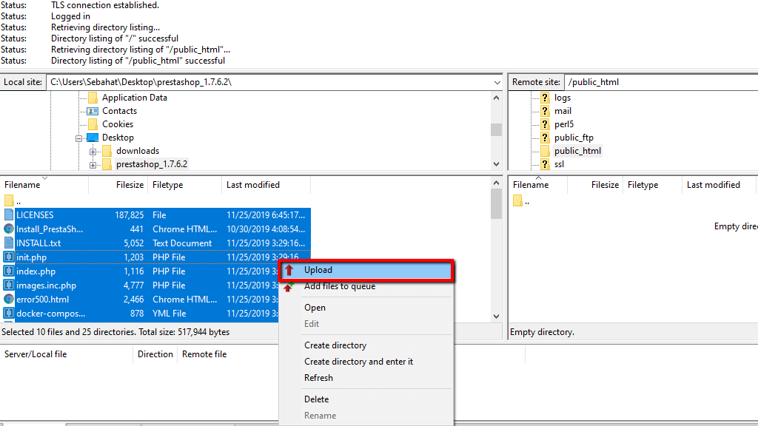Sort local files by Filetype column
This screenshot has width=758, height=426.
click(x=185, y=185)
